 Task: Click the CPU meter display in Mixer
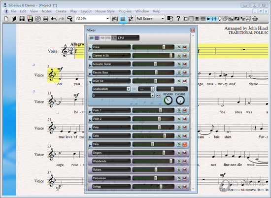tap(128, 38)
